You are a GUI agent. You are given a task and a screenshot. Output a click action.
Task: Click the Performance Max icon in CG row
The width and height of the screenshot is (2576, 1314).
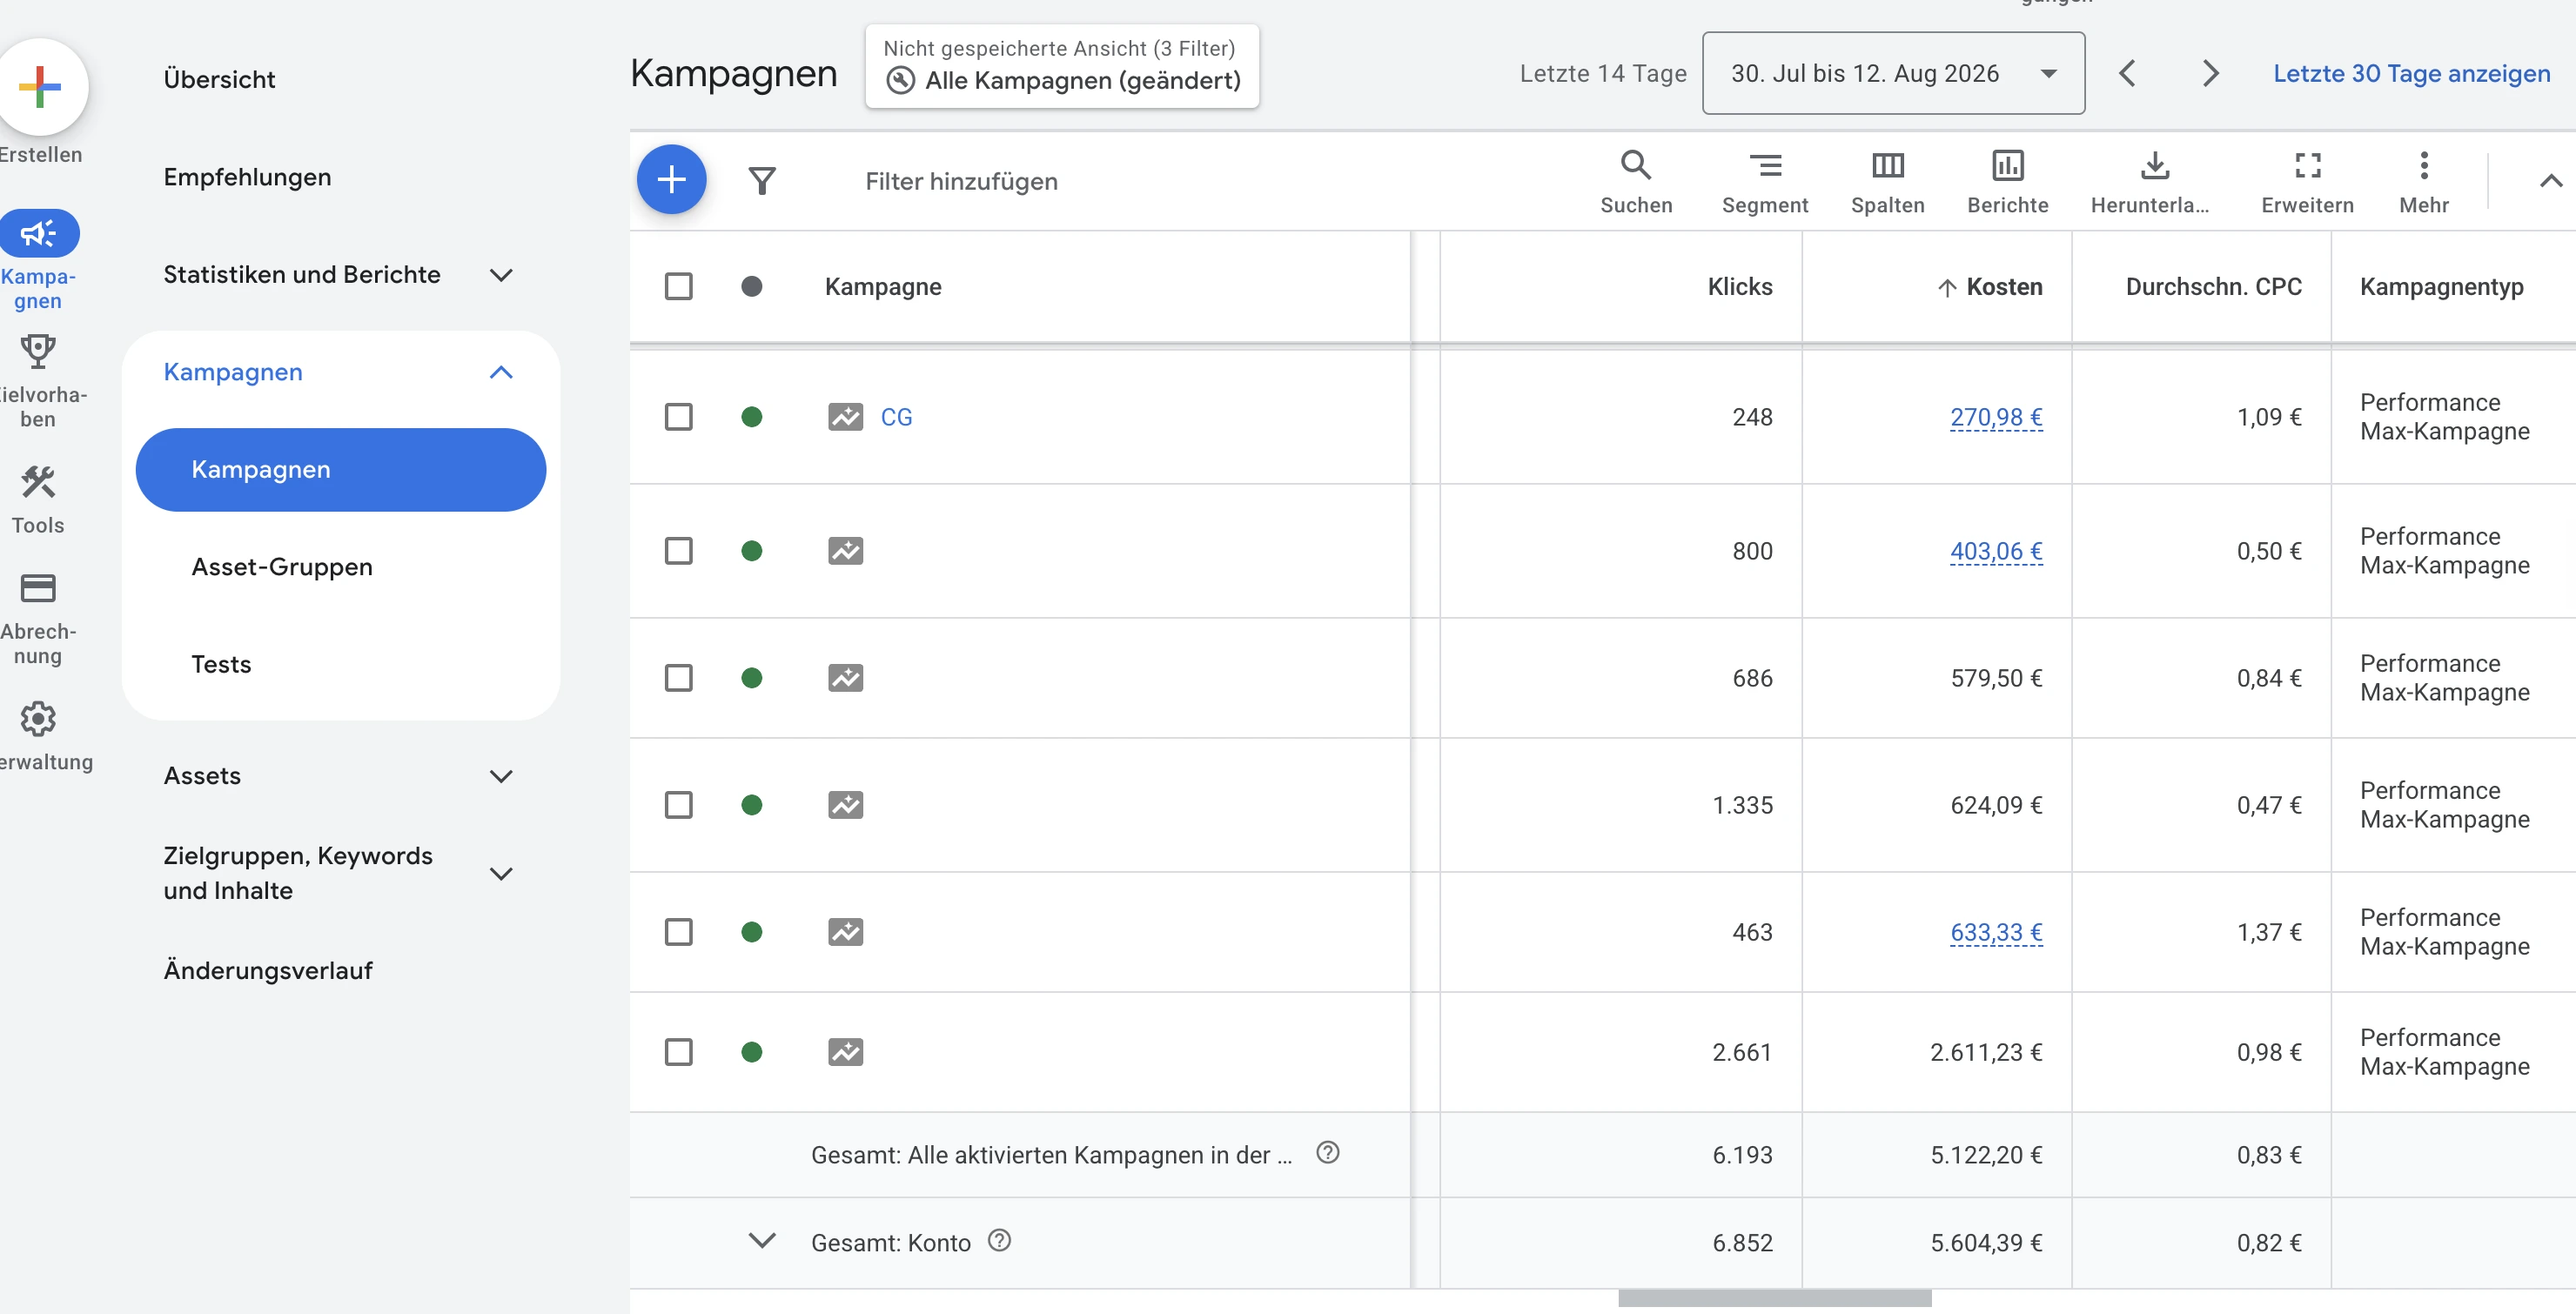click(845, 417)
